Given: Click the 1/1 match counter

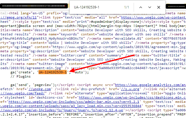Looking at the screenshot, I should [127, 7].
